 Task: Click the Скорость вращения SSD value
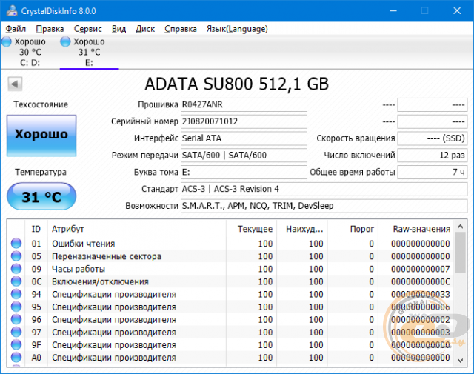click(x=433, y=138)
